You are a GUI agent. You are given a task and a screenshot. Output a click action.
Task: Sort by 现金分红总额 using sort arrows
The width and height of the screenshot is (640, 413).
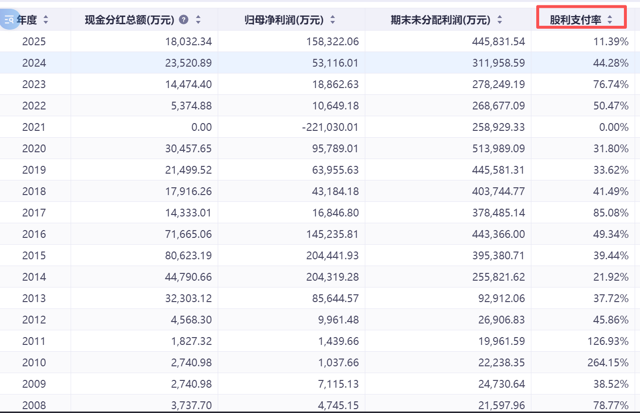tap(198, 20)
